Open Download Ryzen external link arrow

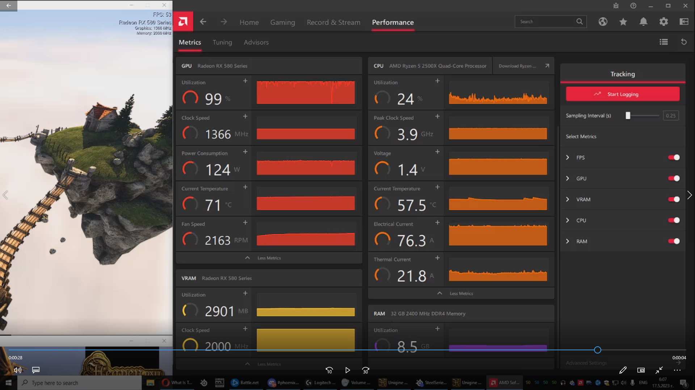pos(547,66)
